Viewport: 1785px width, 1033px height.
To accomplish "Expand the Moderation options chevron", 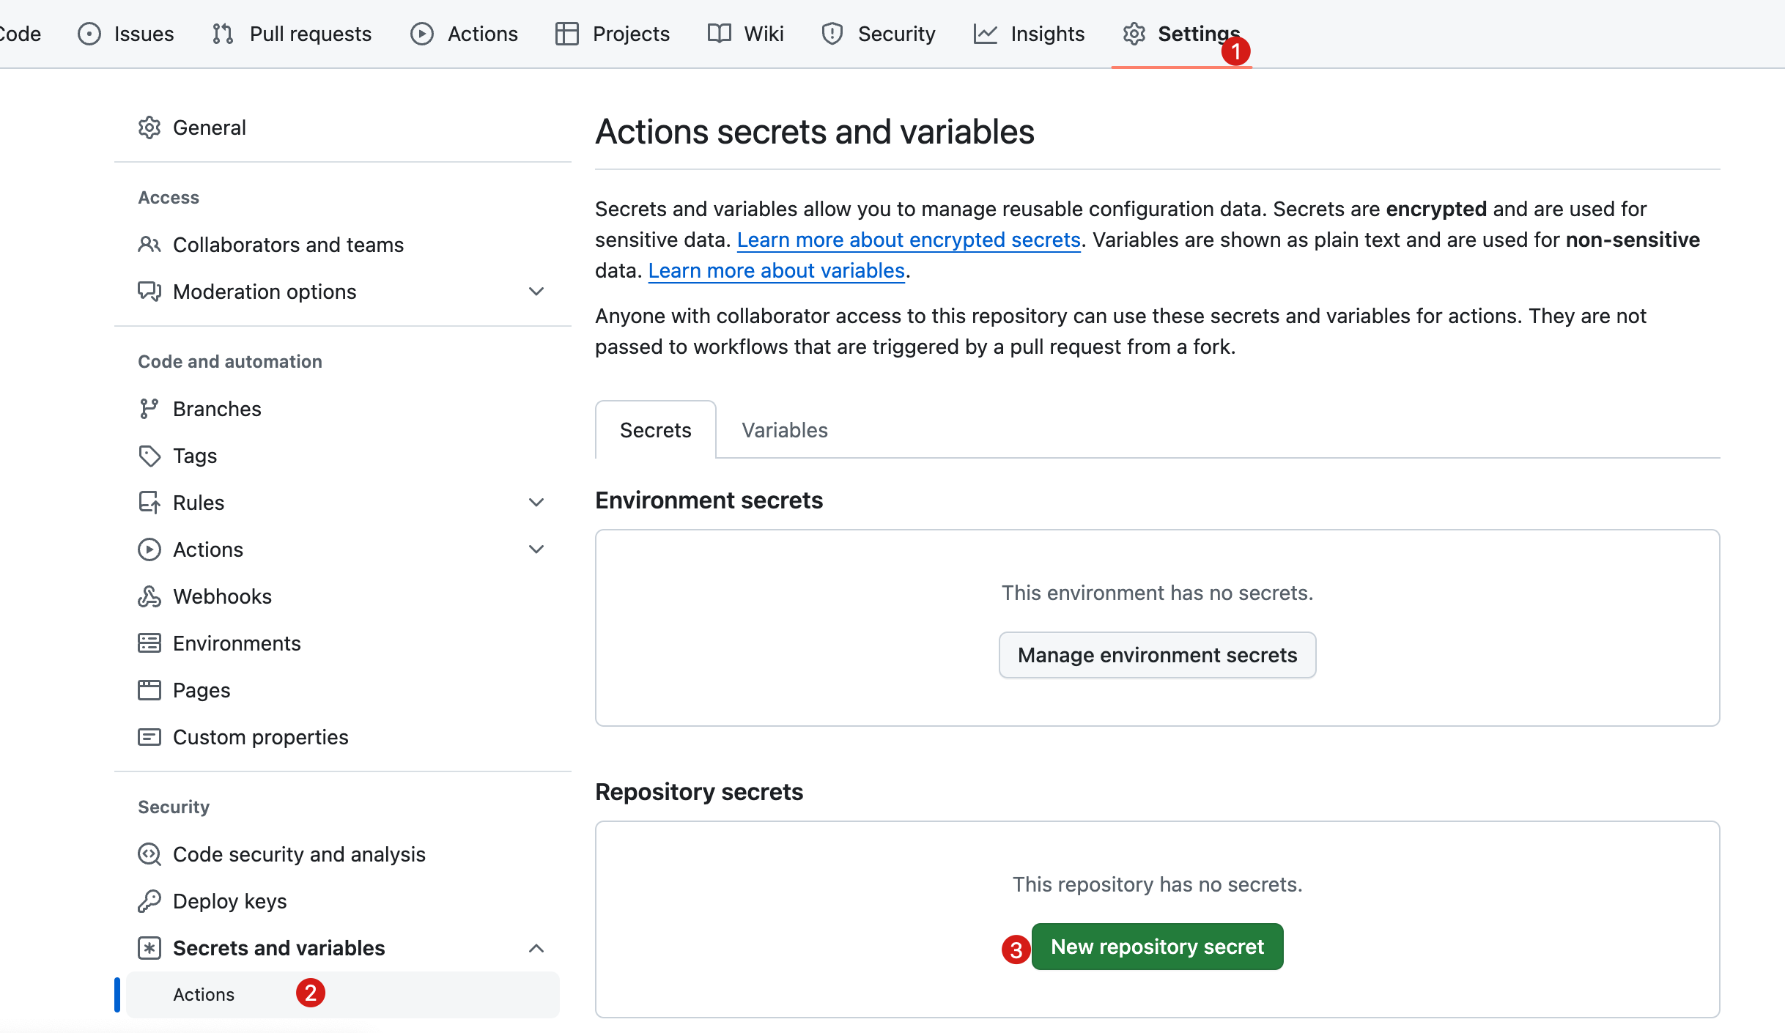I will (x=536, y=292).
